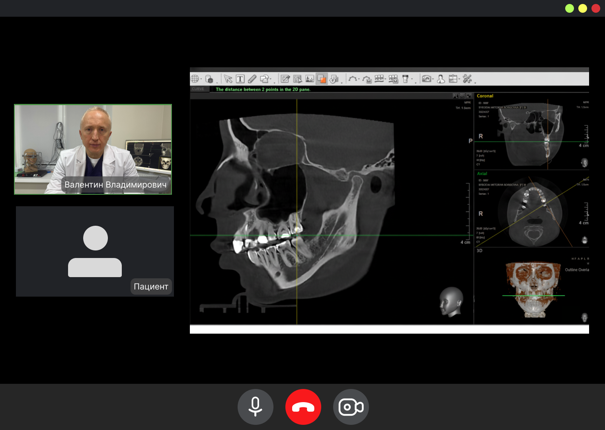
Task: Open the patient info person icon
Action: click(x=441, y=79)
